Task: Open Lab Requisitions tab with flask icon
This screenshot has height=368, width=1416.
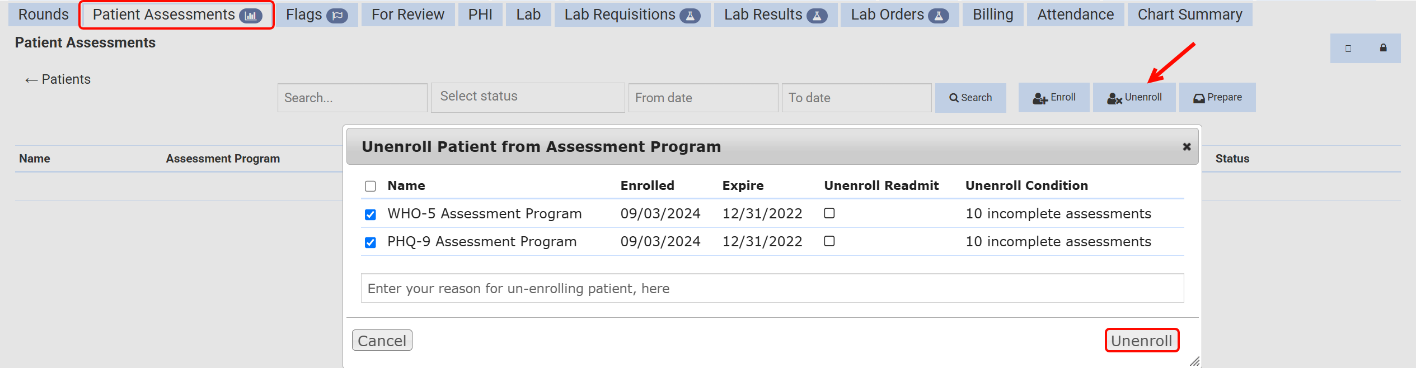Action: point(631,15)
